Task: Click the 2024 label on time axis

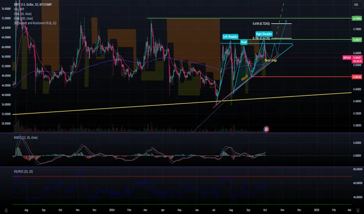Action: 112,210
